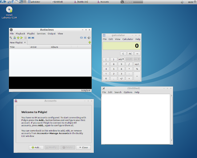Launch the web browser from panel
The height and width of the screenshot is (158, 197).
(13, 2)
